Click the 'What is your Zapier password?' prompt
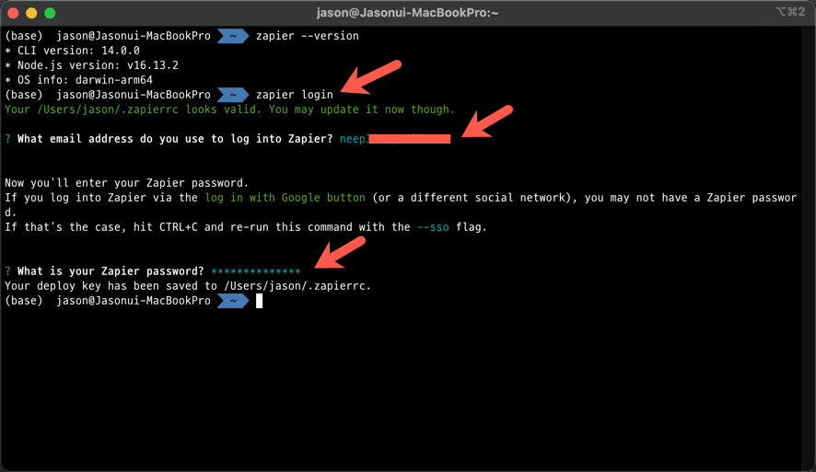The width and height of the screenshot is (816, 472). click(x=104, y=271)
